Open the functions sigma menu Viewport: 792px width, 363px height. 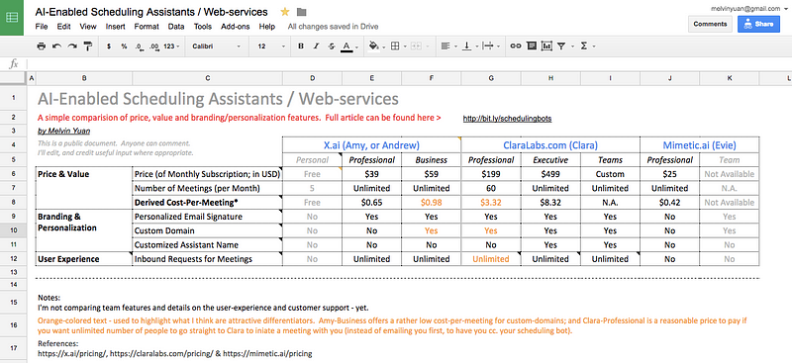tap(584, 45)
